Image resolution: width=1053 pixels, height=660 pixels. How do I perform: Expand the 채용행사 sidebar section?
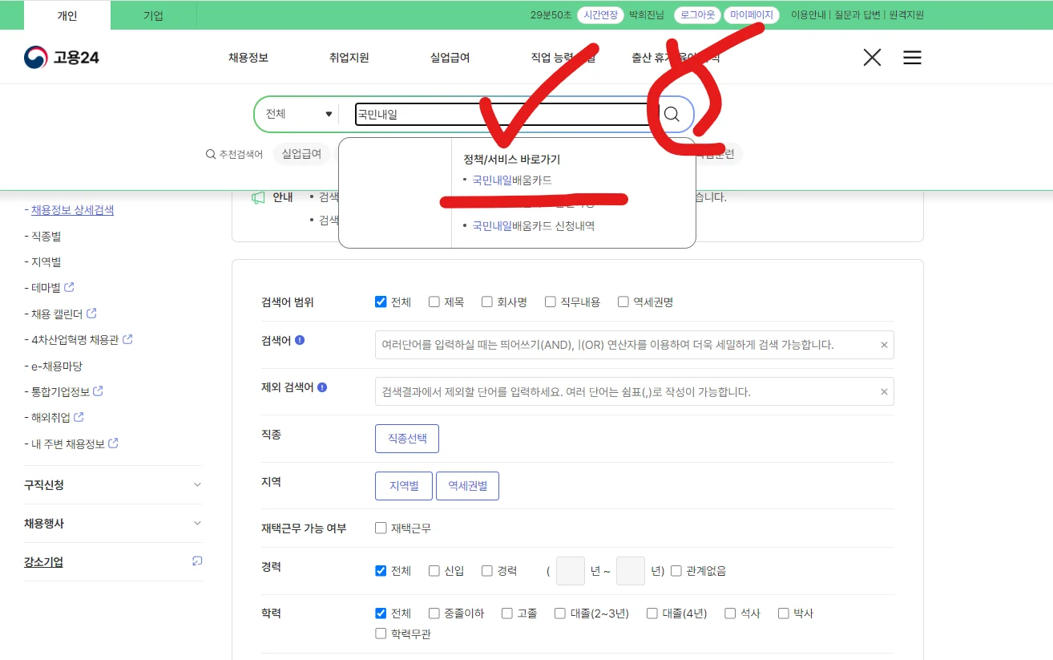pyautogui.click(x=113, y=523)
